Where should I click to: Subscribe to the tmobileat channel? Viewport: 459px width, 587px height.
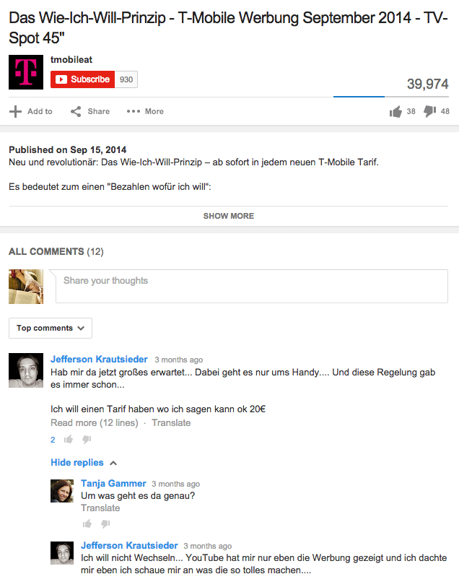pos(83,79)
